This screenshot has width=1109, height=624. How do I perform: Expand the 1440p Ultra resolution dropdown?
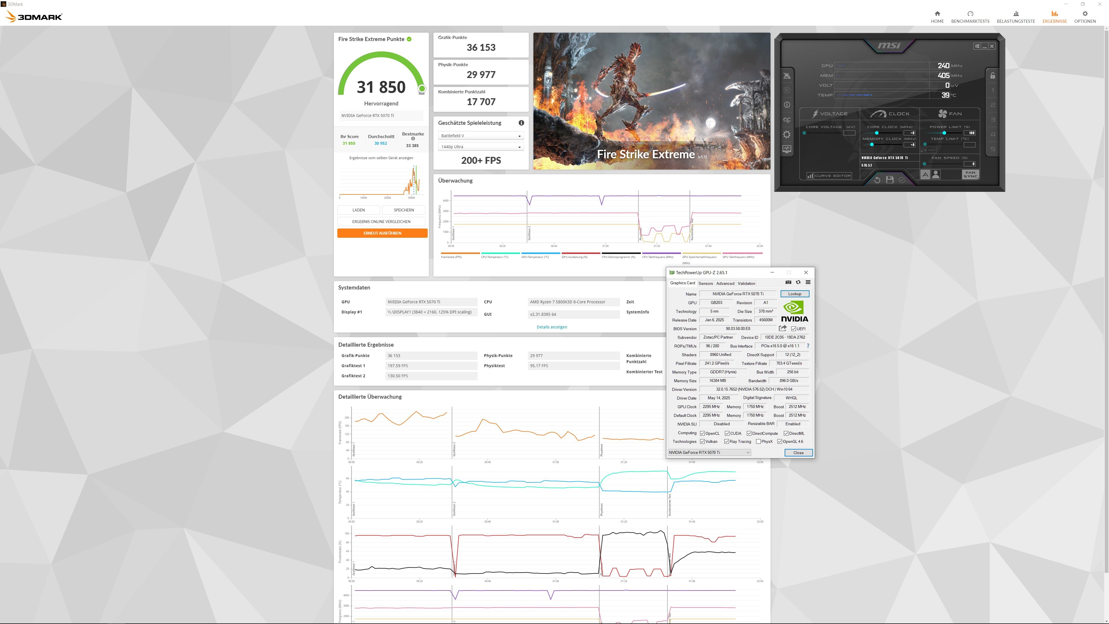tap(481, 147)
